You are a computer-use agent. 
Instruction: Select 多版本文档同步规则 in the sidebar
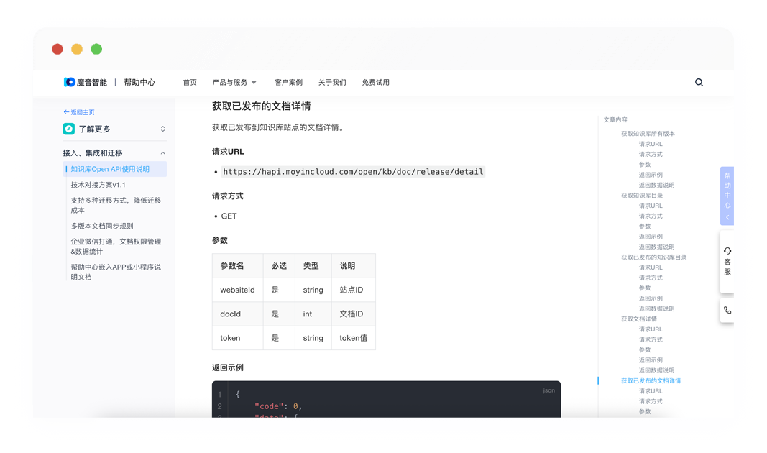coord(101,226)
